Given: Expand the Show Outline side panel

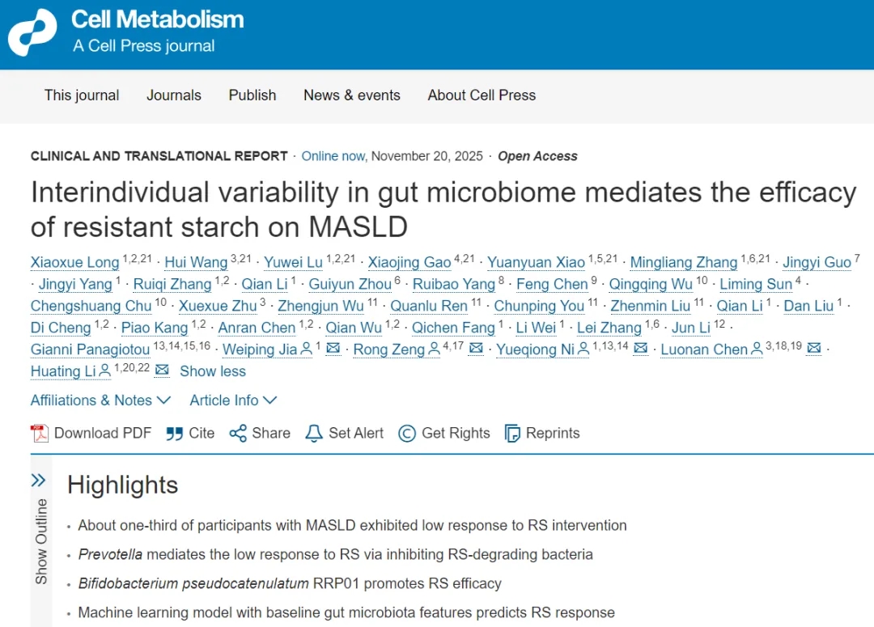Looking at the screenshot, I should [x=38, y=481].
